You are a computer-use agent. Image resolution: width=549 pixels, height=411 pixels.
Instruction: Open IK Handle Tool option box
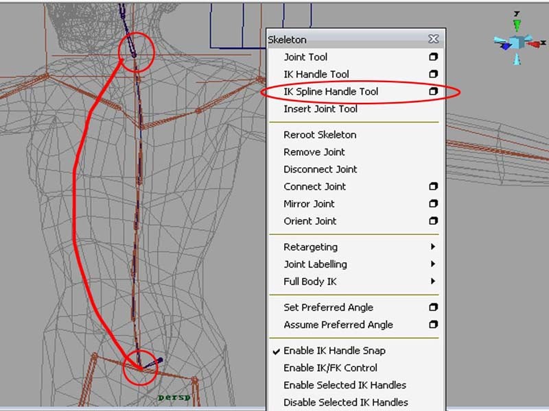tap(434, 74)
